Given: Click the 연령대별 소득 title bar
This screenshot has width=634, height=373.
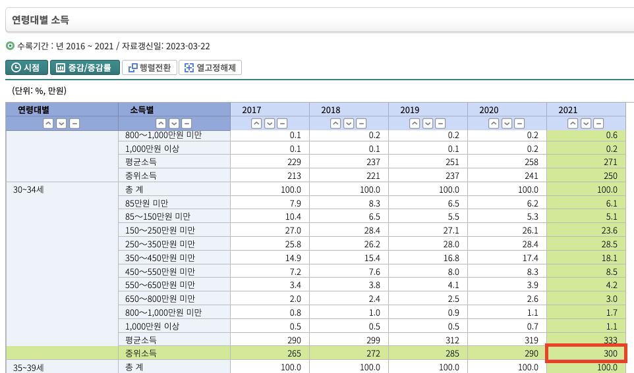Looking at the screenshot, I should (320, 20).
